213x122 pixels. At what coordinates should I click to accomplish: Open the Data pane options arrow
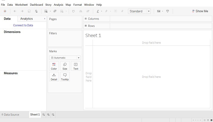pos(45,19)
